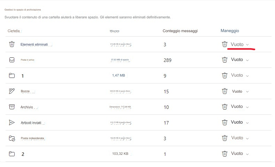Image resolution: width=275 pixels, height=167 pixels.
Task: Click the folder icon for folder 1
Action: click(x=12, y=75)
